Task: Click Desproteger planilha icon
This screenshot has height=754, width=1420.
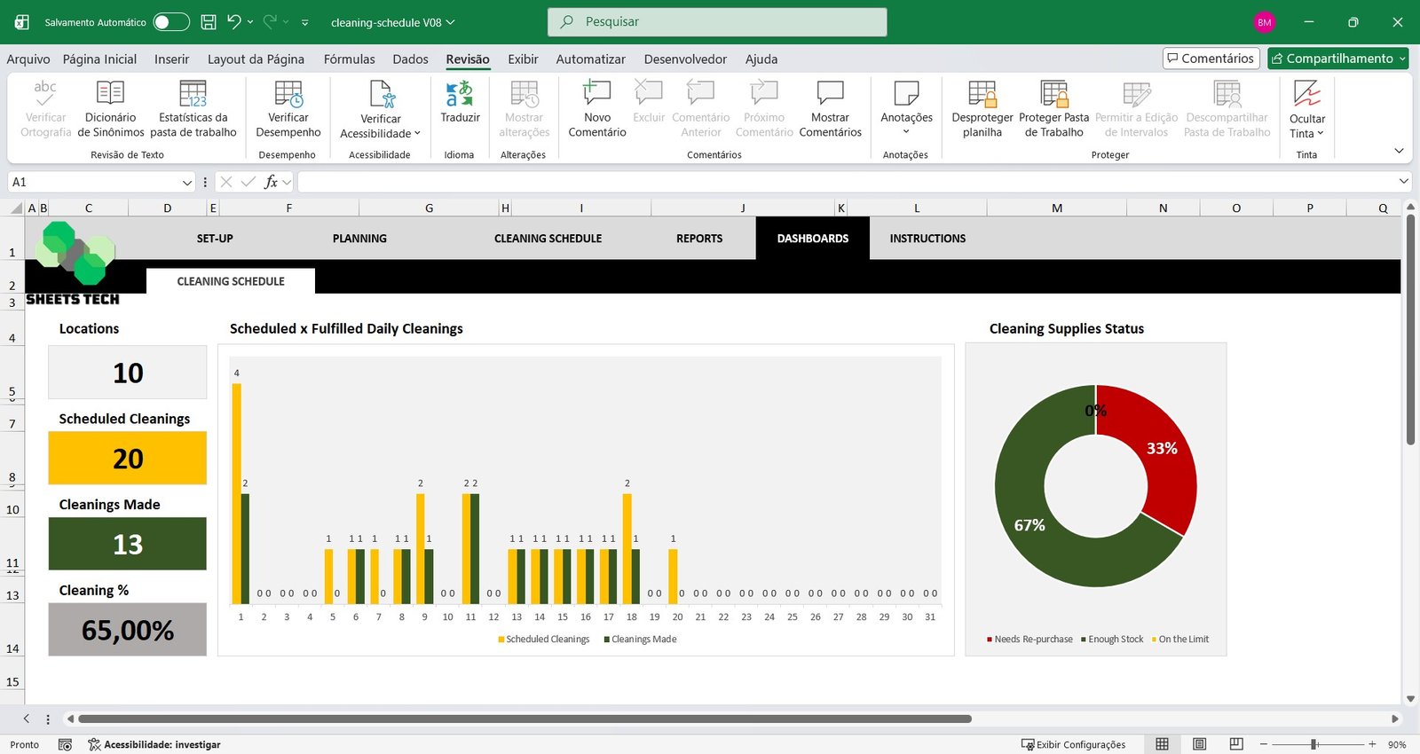Action: pyautogui.click(x=982, y=94)
